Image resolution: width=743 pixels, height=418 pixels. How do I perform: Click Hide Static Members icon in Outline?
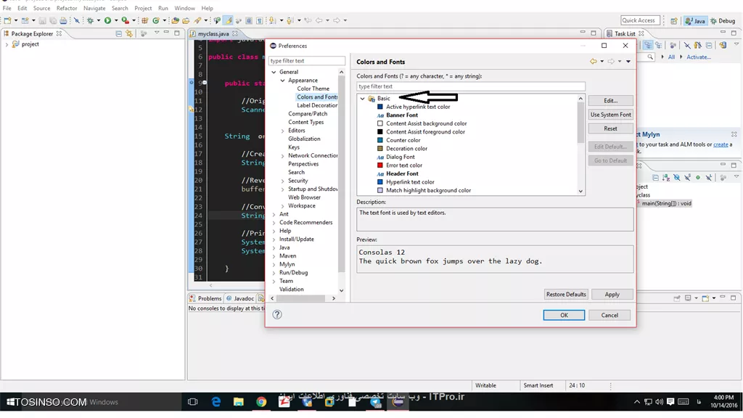(688, 178)
